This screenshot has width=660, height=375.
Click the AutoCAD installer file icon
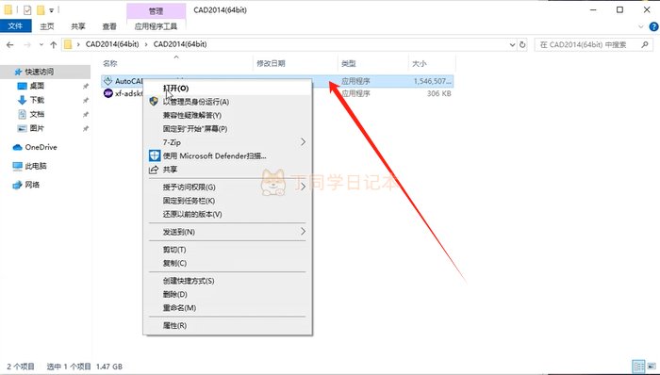(x=108, y=81)
